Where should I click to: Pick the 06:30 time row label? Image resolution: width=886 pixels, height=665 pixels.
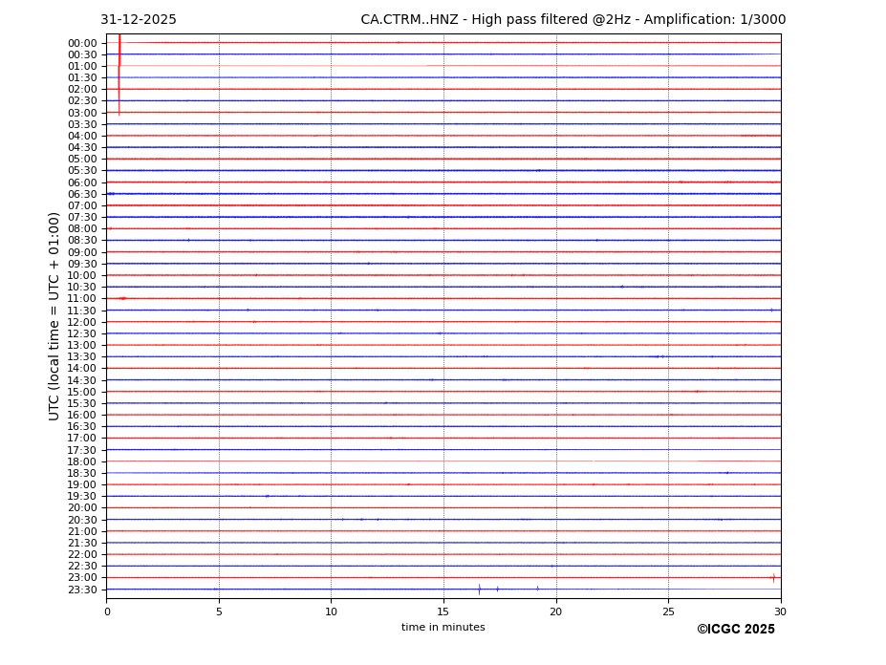click(82, 194)
